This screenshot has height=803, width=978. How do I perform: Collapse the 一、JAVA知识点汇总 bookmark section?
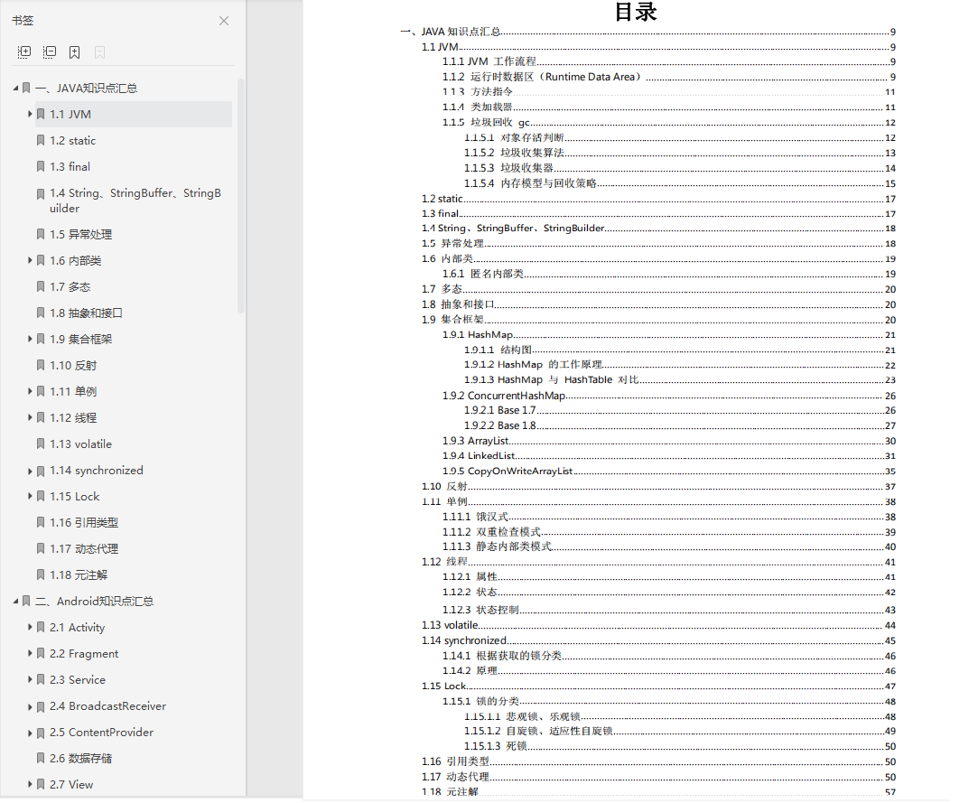pyautogui.click(x=16, y=89)
